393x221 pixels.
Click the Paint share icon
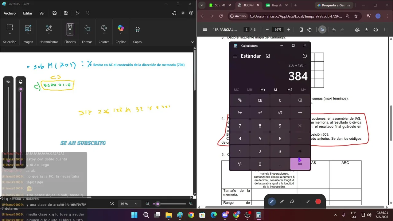point(66,13)
